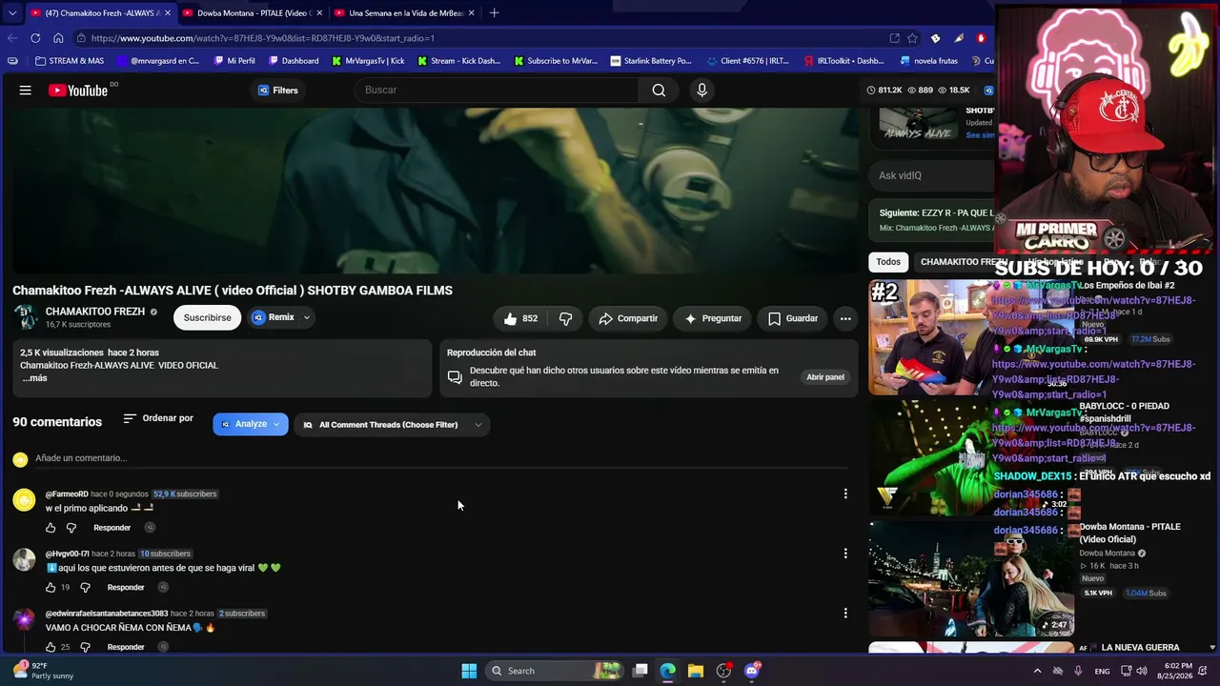Open the weather widget on the taskbar
This screenshot has height=686, width=1220.
pos(43,671)
